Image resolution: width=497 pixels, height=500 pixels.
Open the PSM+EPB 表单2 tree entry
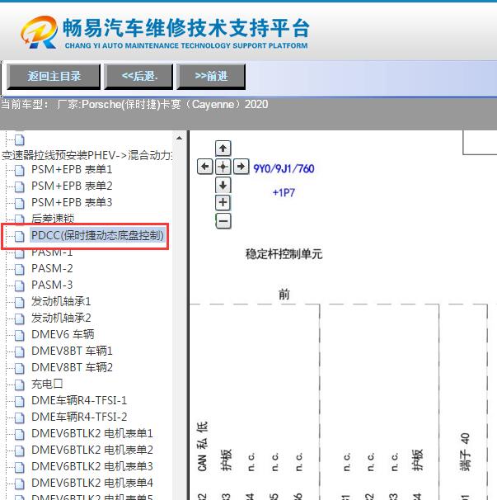[72, 186]
